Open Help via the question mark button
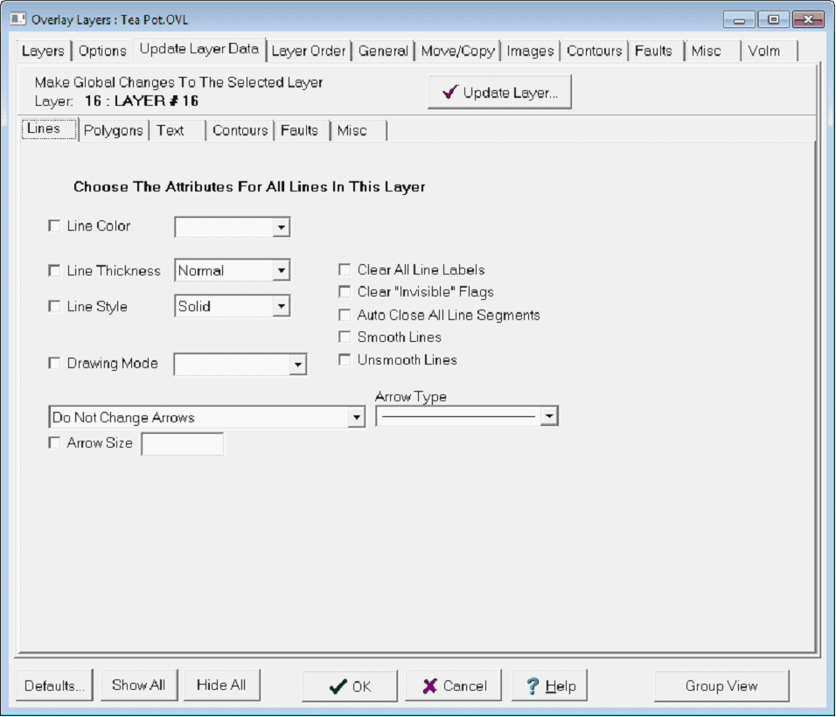 [549, 686]
